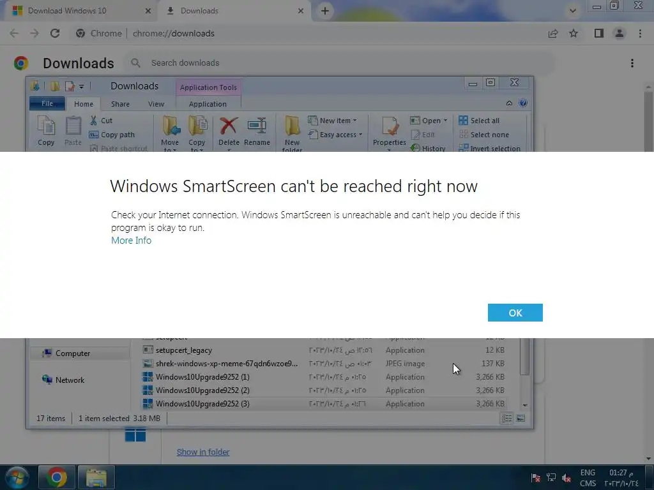Click the chrome://downloads address bar
654x490 pixels.
pyautogui.click(x=173, y=33)
